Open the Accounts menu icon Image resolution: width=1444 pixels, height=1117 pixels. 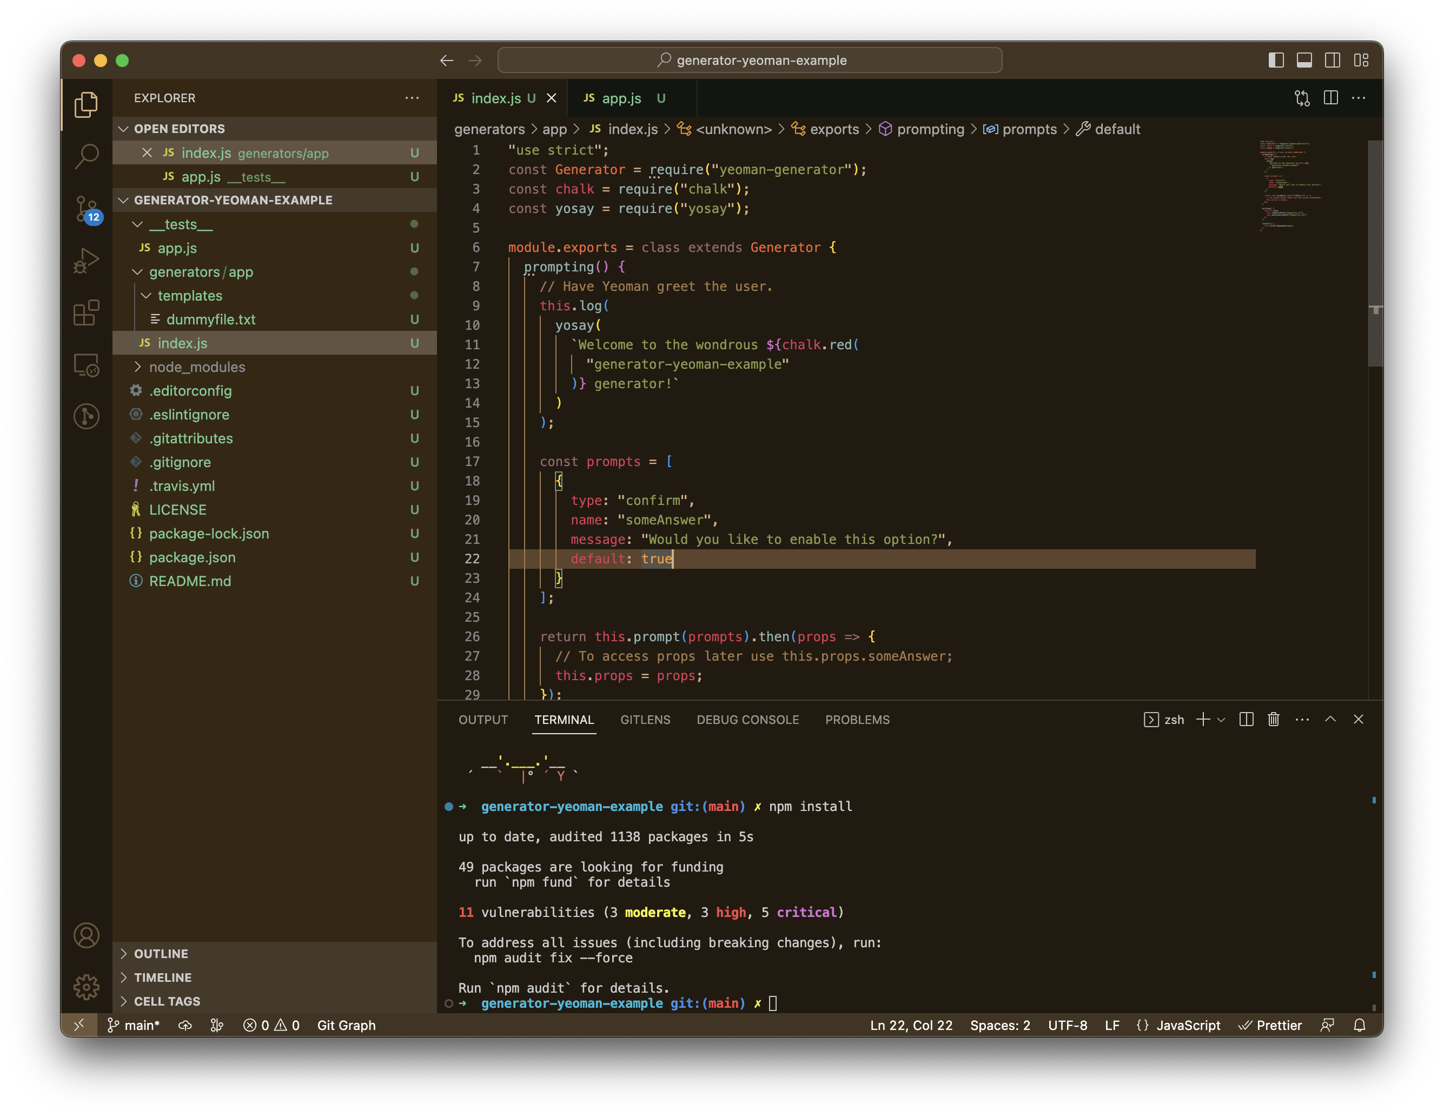click(86, 935)
